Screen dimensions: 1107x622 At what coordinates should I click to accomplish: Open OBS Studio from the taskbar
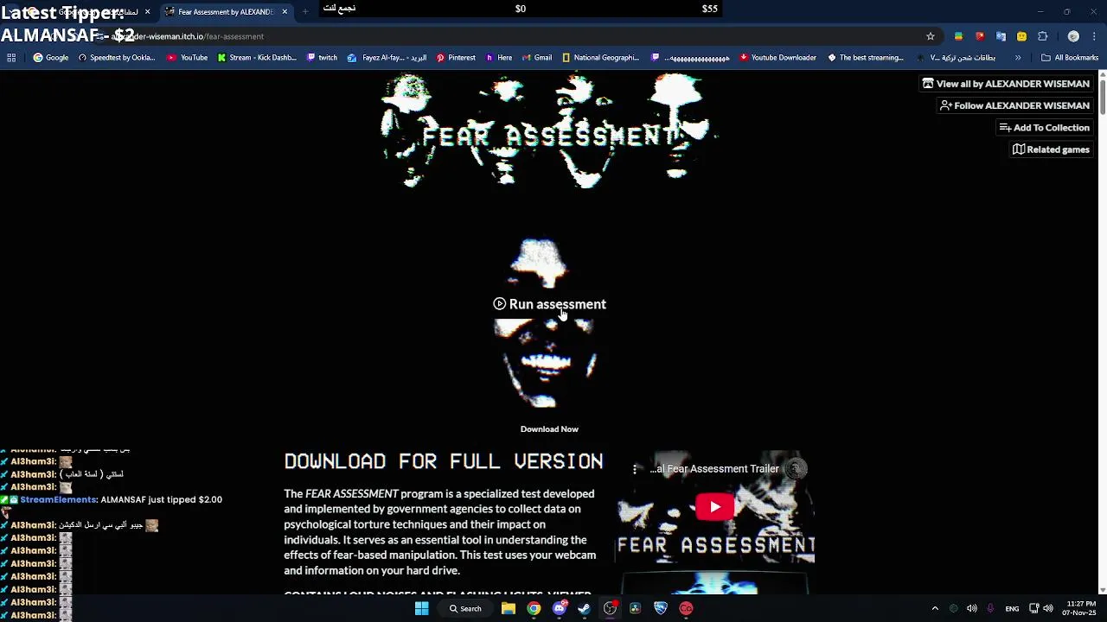610,608
